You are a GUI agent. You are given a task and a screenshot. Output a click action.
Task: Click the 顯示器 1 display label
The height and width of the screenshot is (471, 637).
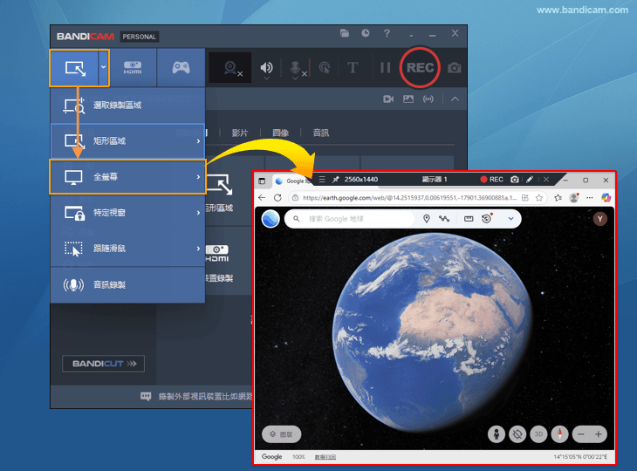tap(435, 180)
